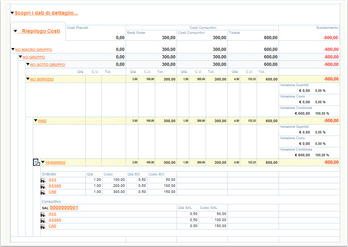
Task: Click the 150,00 Costo SAL value for CAB
Action: [220, 226]
